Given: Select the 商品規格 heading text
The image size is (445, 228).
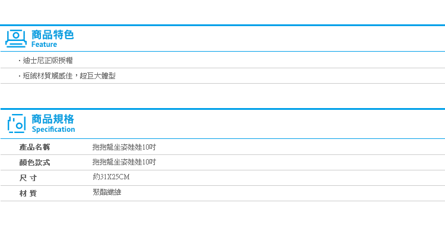Looking at the screenshot, I should tap(53, 119).
